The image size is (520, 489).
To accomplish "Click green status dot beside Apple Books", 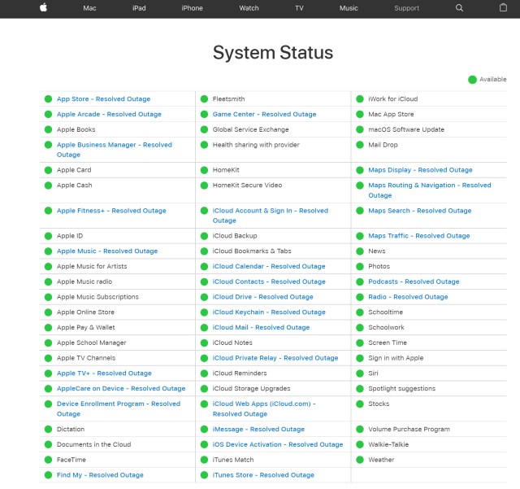I will point(49,129).
